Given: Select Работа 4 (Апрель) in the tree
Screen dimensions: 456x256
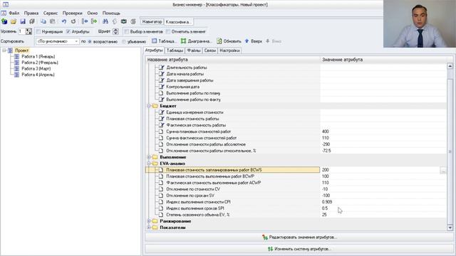Looking at the screenshot, I should (38, 75).
